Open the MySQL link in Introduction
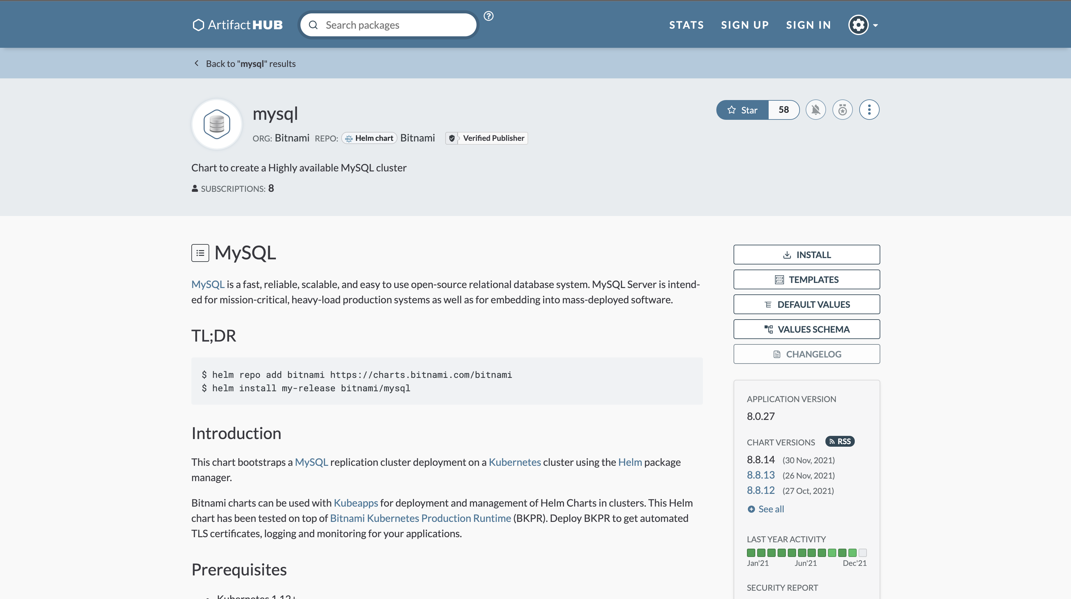The image size is (1071, 599). click(311, 462)
